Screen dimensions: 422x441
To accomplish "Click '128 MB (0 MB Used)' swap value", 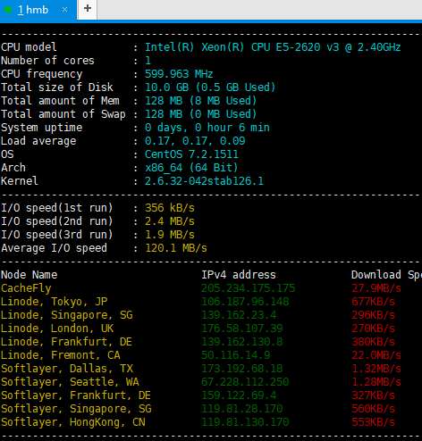I will click(200, 114).
